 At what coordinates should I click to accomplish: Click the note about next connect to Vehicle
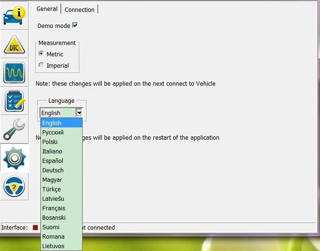125,84
